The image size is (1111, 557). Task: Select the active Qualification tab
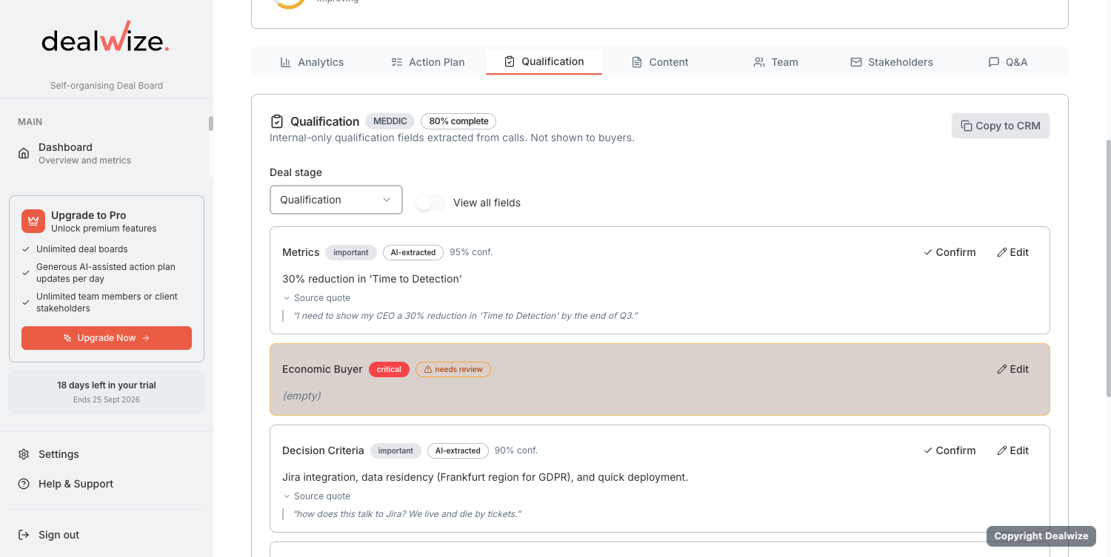click(544, 61)
